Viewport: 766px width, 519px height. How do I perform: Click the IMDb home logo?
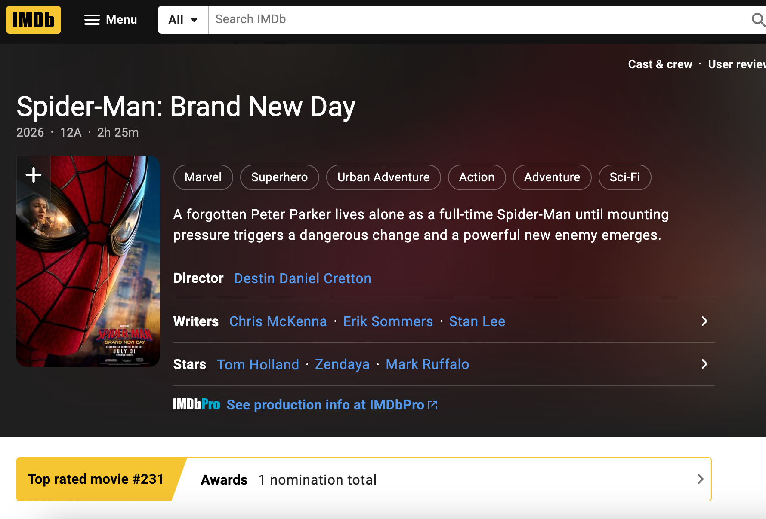34,20
